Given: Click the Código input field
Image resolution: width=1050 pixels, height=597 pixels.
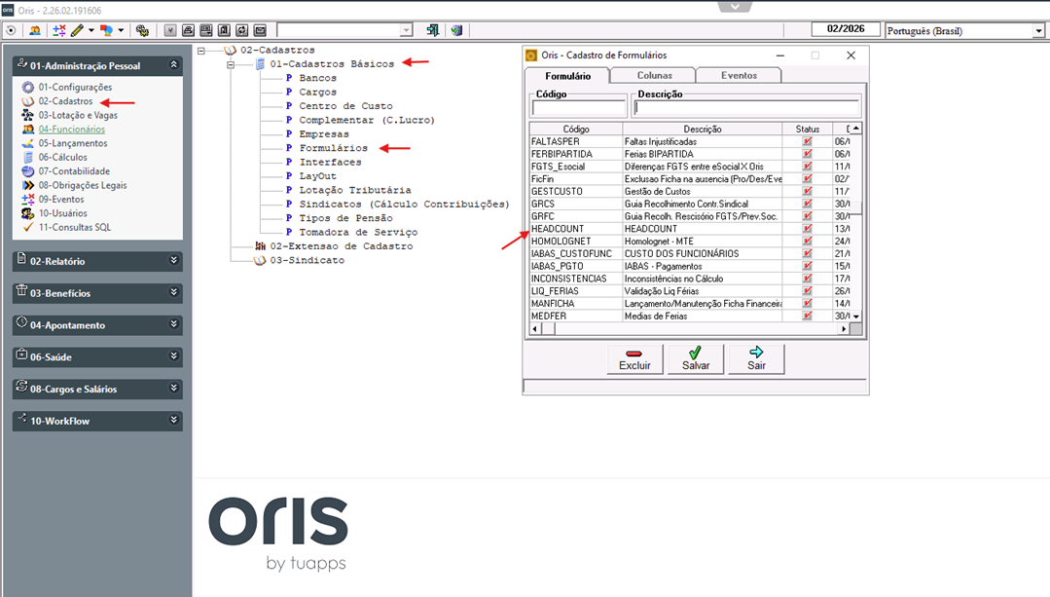Looking at the screenshot, I should click(579, 108).
